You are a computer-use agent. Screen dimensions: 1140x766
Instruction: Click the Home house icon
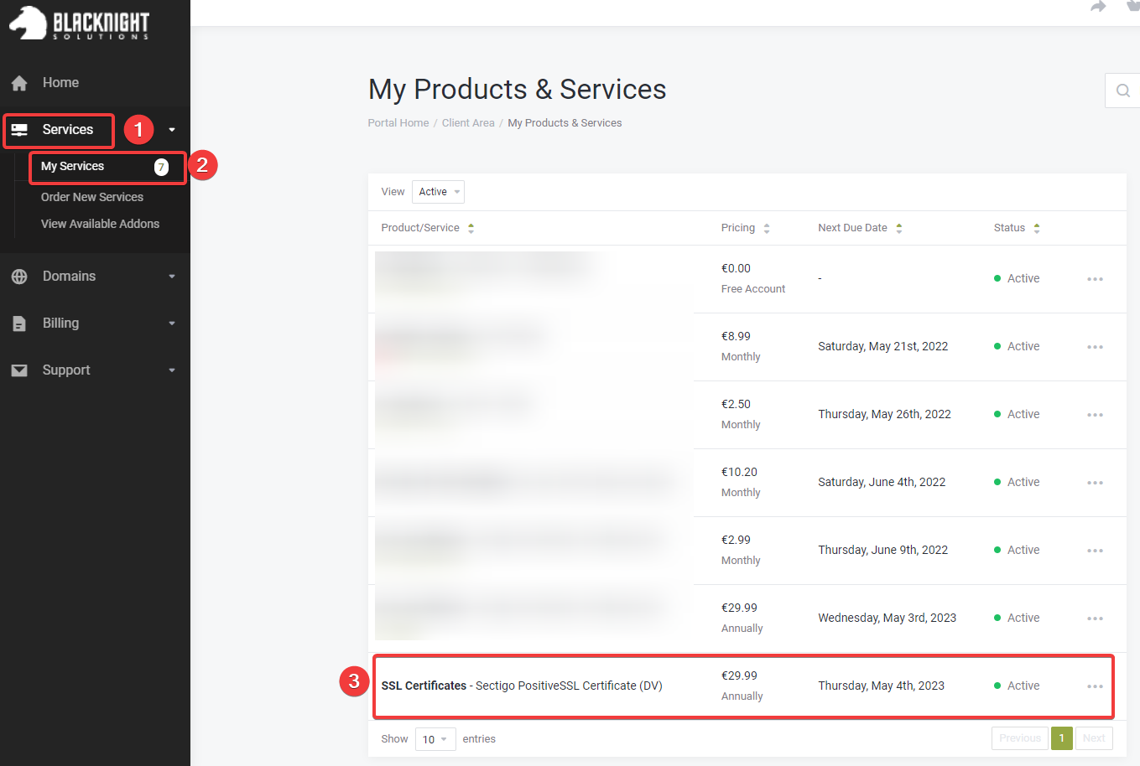click(19, 83)
